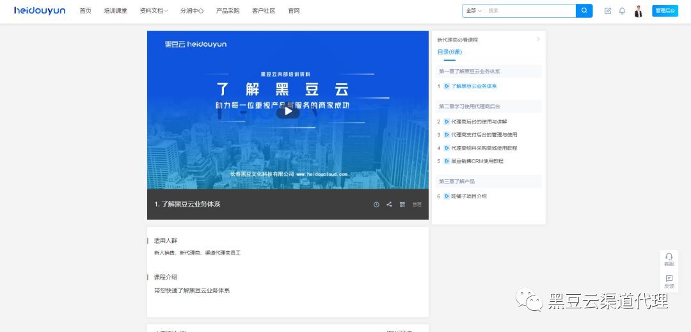Open lesson 了解黑豆云业务体系 in the catalog
Screen dimensions: 691x332
[x=474, y=86]
